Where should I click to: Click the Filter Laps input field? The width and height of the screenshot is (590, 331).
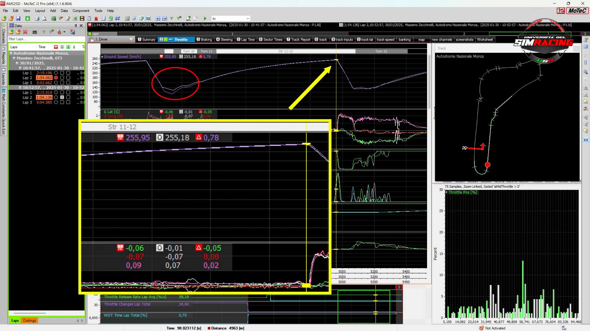(x=46, y=39)
